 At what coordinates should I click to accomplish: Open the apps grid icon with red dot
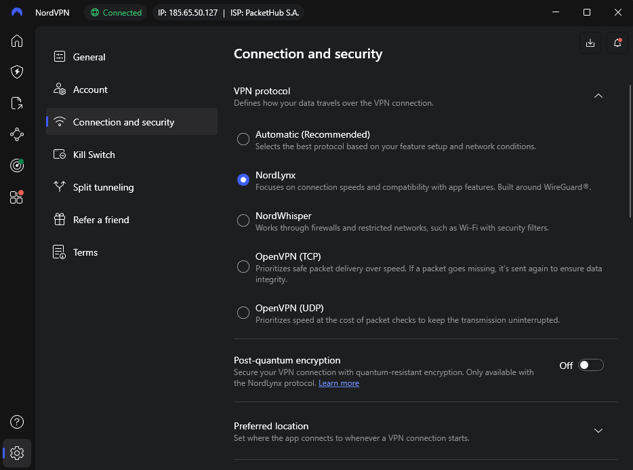pyautogui.click(x=16, y=197)
